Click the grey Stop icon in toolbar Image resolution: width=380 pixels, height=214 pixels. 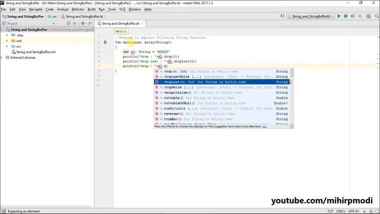pyautogui.click(x=360, y=16)
